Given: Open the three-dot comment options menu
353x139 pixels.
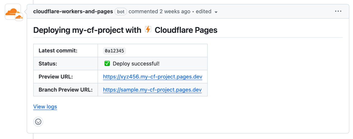Looking at the screenshot, I should (x=338, y=11).
